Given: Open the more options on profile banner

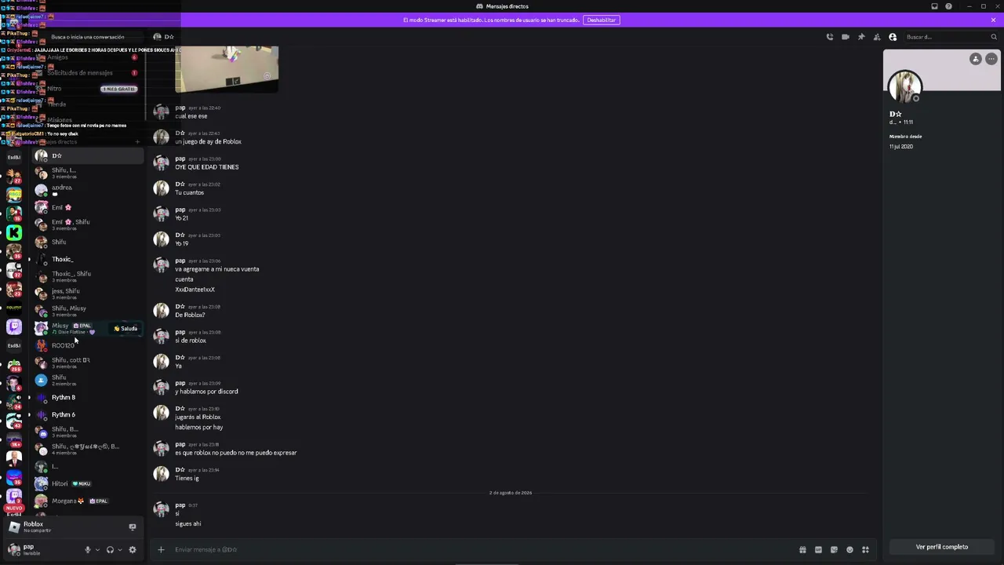Looking at the screenshot, I should (x=991, y=59).
